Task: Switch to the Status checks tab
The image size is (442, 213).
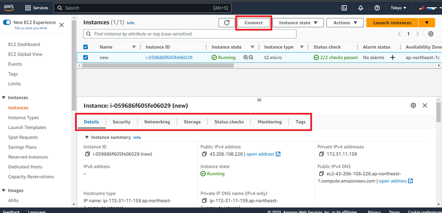Action: coord(229,122)
